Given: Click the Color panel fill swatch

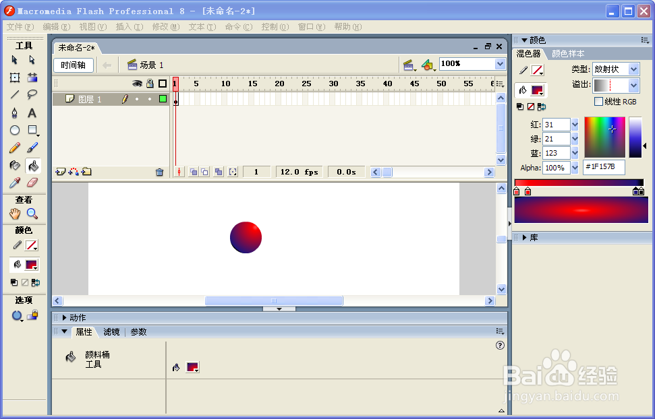Looking at the screenshot, I should click(537, 90).
